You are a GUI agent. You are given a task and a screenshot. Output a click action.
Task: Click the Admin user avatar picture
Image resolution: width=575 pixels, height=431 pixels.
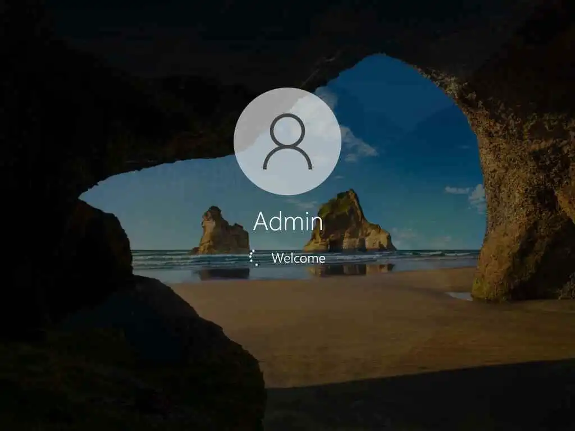287,141
